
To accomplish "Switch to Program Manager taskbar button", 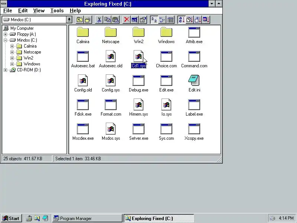I will click(87, 219).
